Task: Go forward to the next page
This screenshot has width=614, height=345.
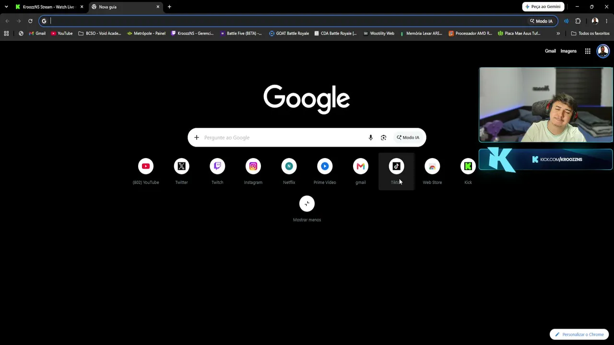Action: [x=19, y=21]
